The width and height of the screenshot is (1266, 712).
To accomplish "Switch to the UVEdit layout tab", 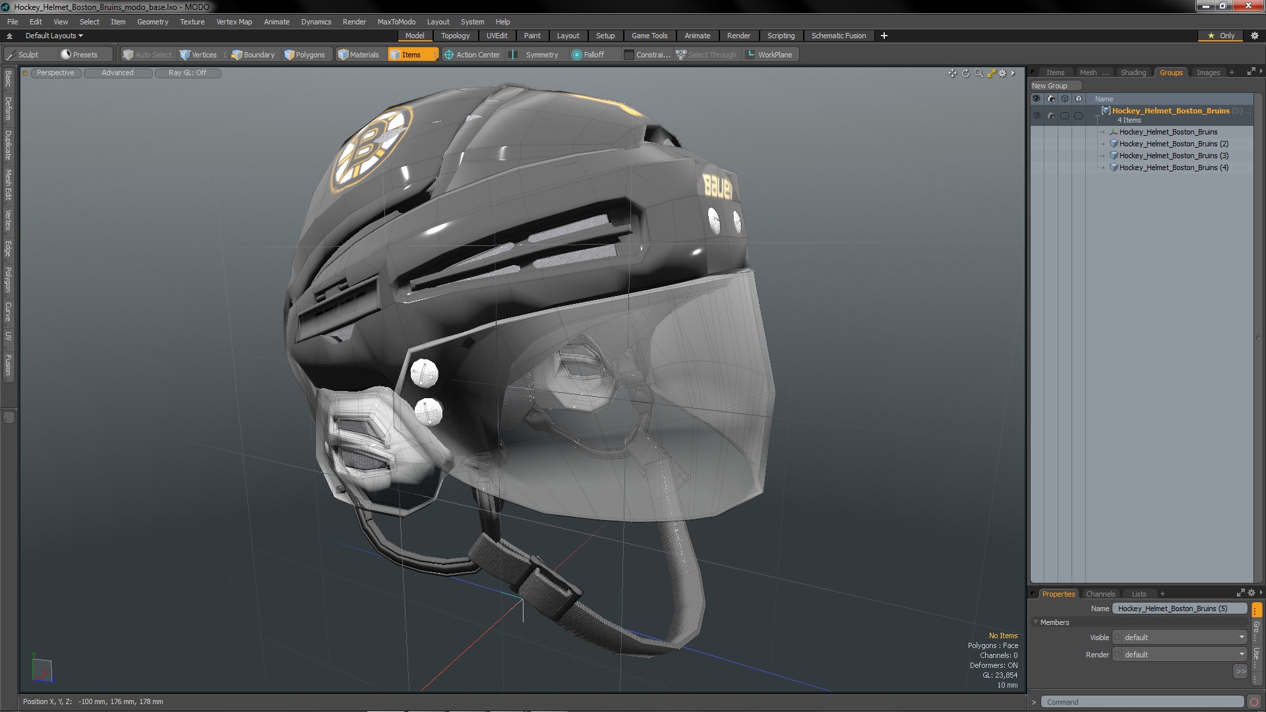I will tap(497, 36).
